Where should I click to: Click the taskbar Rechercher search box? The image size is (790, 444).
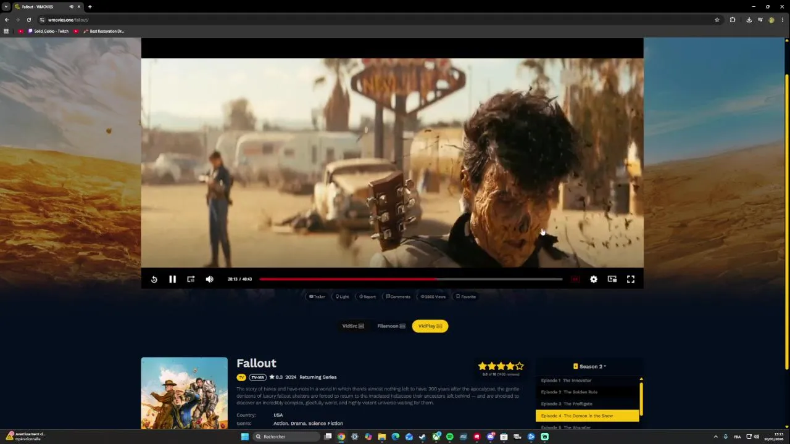[286, 437]
